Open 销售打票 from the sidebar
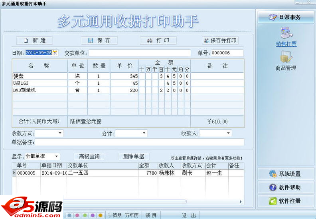316x219 pixels. 286,44
